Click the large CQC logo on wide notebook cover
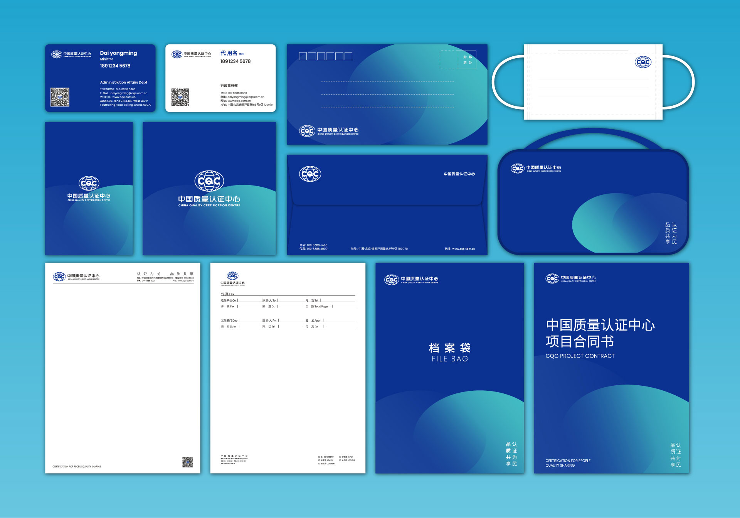This screenshot has width=740, height=518. [x=209, y=181]
